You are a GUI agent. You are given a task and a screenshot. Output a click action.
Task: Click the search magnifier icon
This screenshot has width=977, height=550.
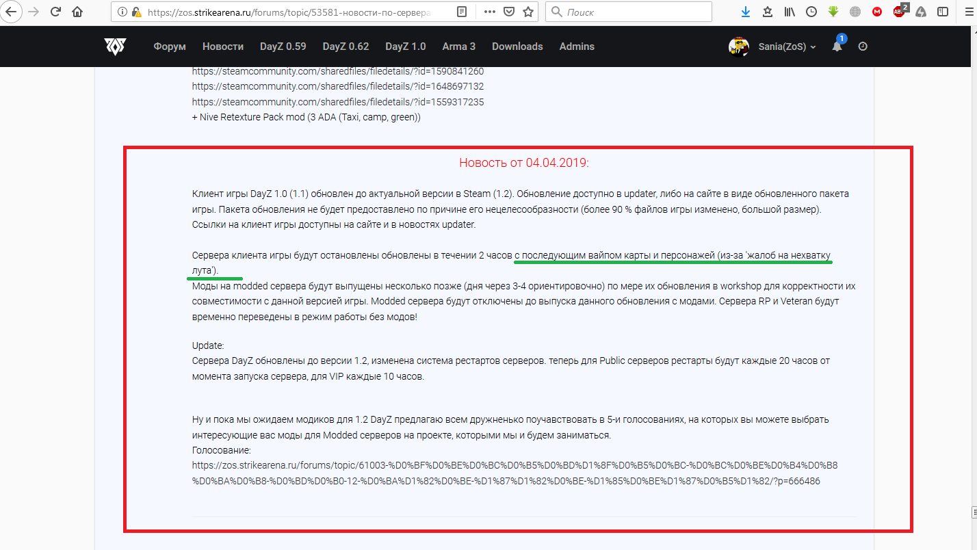[x=557, y=12]
